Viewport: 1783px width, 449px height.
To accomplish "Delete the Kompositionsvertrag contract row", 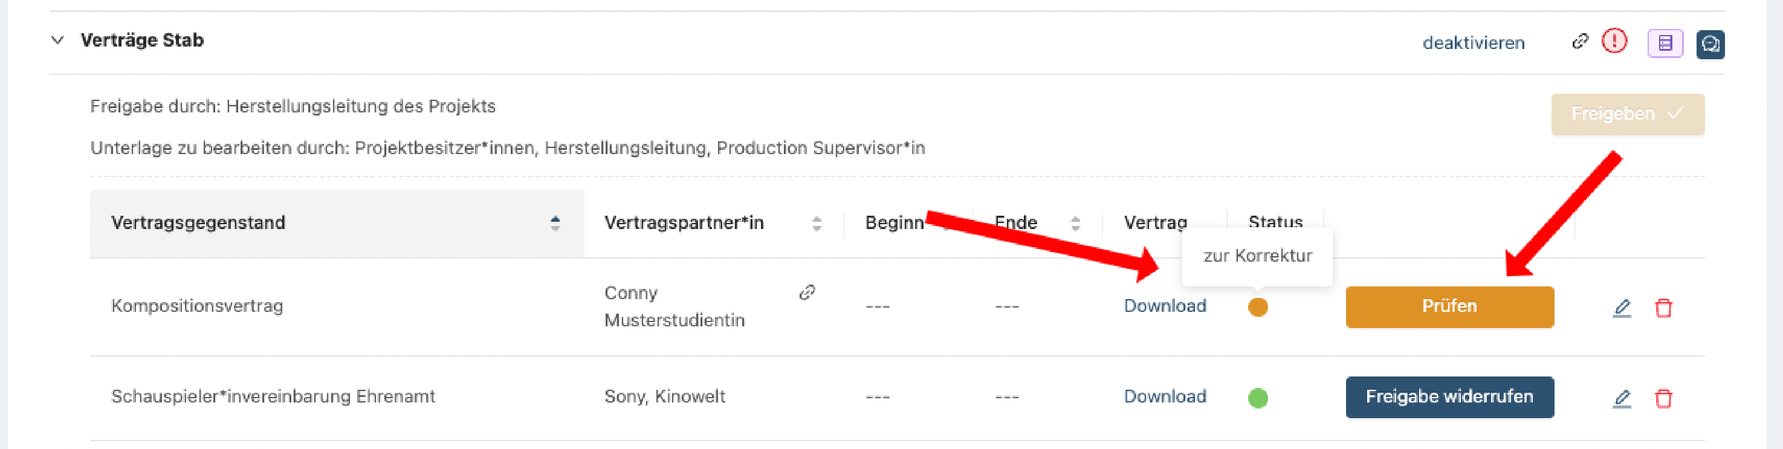I will (x=1663, y=307).
